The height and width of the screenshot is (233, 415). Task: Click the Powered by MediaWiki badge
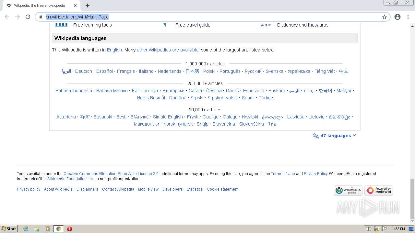click(379, 190)
